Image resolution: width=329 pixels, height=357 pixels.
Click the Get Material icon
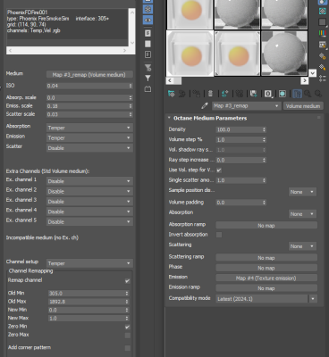[171, 94]
